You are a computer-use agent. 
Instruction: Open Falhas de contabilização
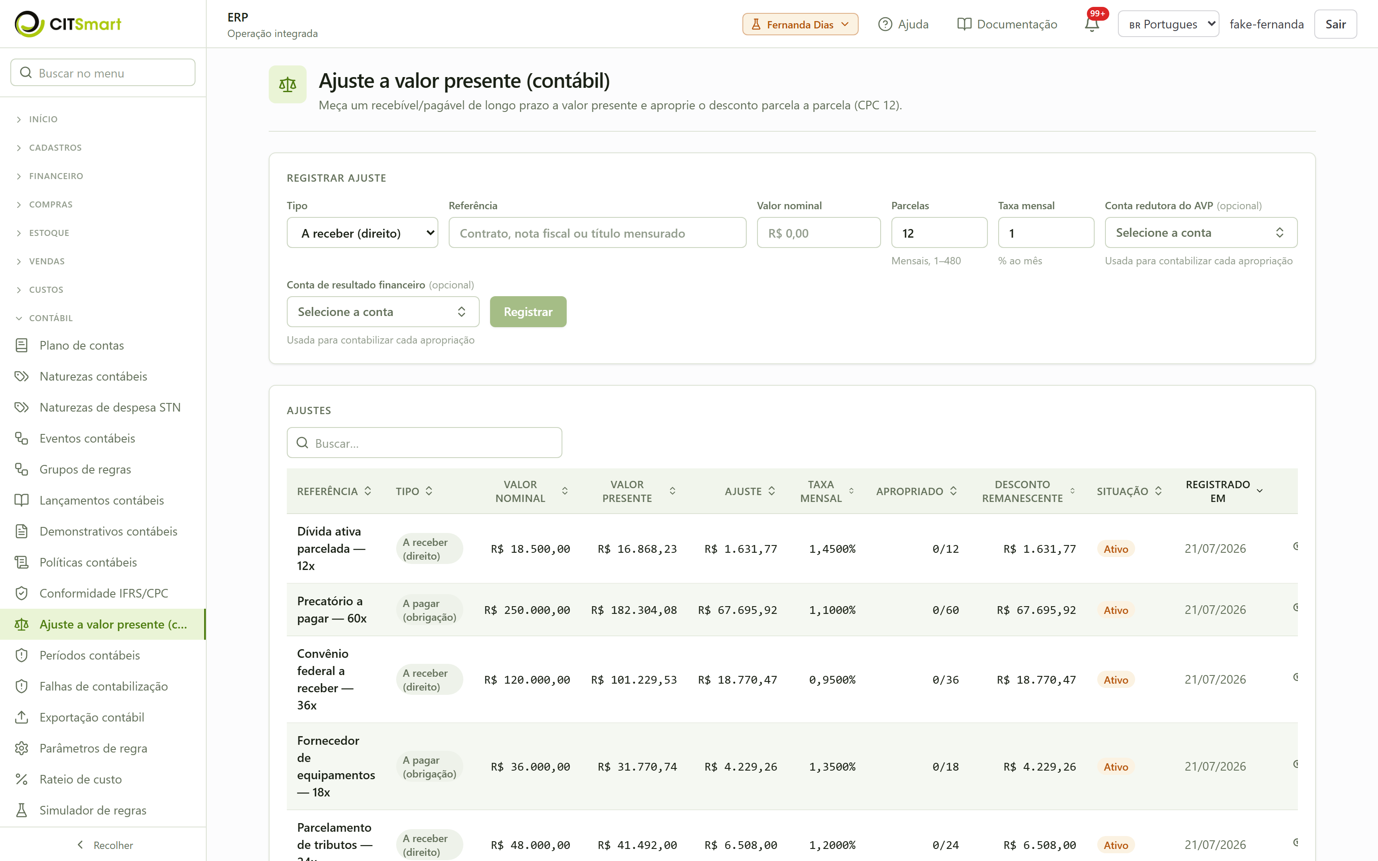click(102, 686)
